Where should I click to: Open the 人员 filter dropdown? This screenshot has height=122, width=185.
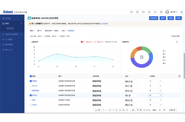63,31
